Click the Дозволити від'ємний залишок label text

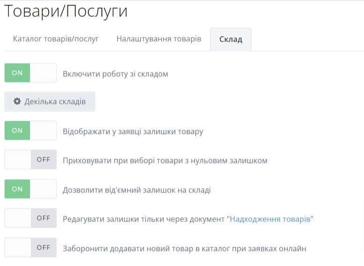136,190
